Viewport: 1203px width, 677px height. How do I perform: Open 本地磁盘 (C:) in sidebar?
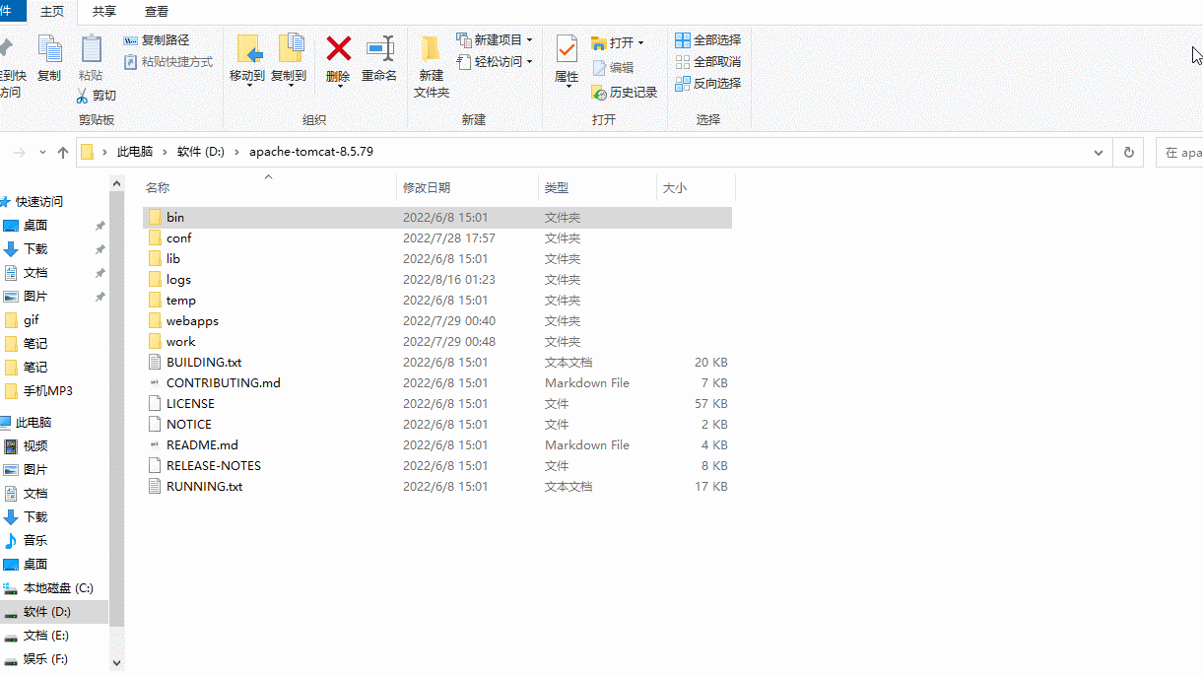point(58,587)
